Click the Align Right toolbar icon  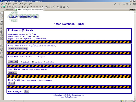tap(40, 7)
